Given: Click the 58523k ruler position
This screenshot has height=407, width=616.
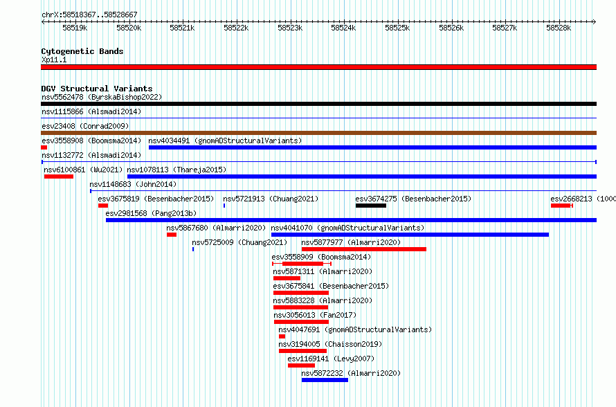Looking at the screenshot, I should [290, 28].
